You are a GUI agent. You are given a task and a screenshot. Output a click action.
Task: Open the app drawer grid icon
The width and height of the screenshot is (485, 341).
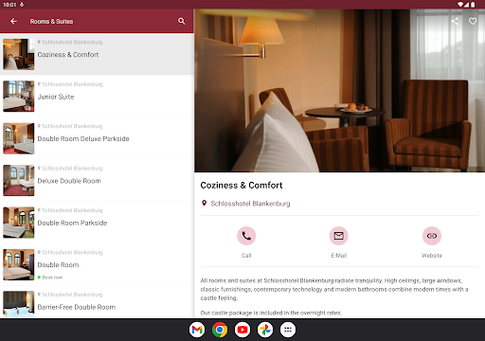288,330
